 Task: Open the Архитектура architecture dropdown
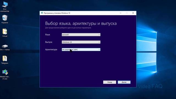[x=81, y=50]
